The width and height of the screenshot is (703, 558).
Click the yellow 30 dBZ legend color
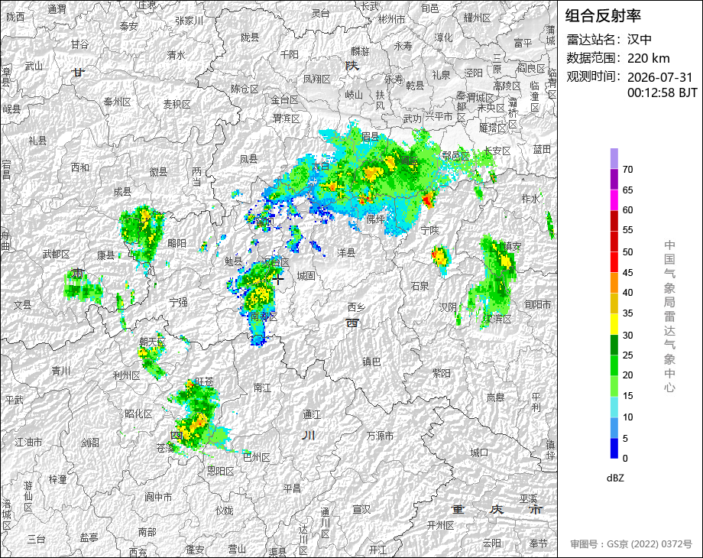tap(614, 324)
